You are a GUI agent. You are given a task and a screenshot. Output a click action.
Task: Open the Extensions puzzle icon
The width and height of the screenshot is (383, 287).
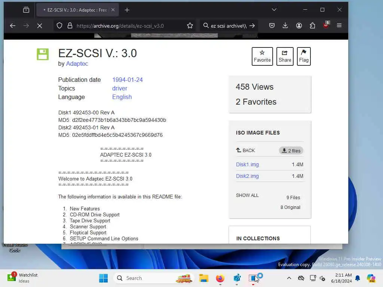(312, 25)
